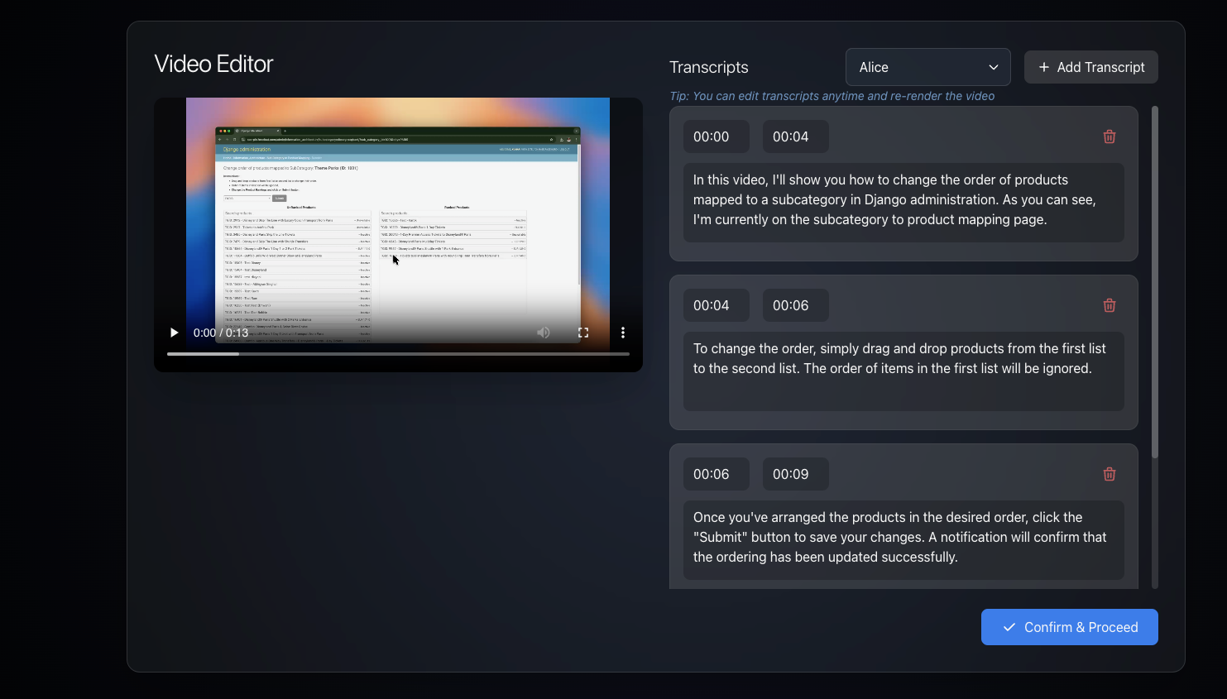Edit the 'In this video' transcript text
Screen dimensions: 1227x699
903,203
